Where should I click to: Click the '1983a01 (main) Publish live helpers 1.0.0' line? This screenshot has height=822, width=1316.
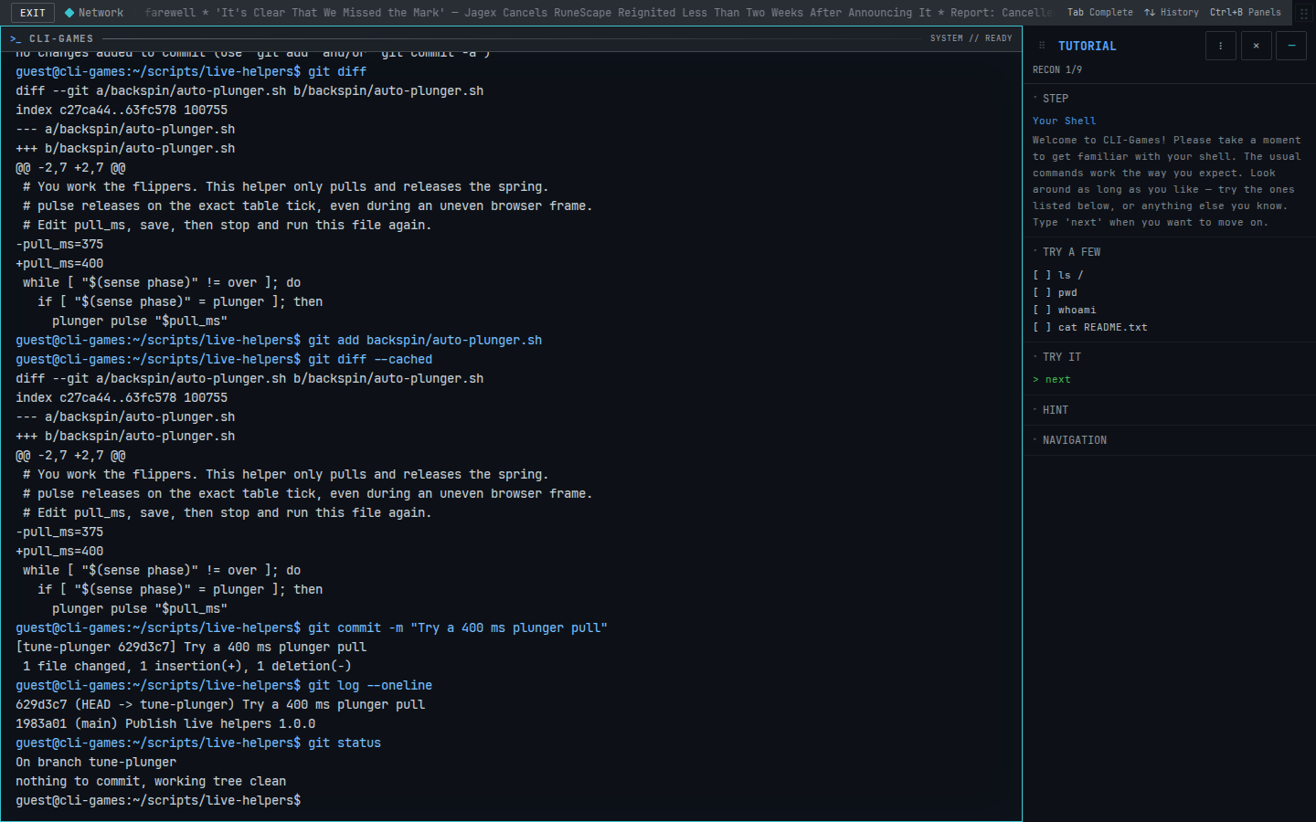tap(165, 724)
